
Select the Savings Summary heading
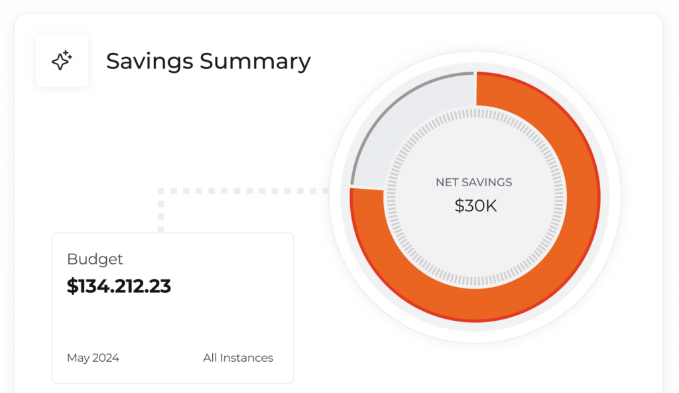(208, 61)
